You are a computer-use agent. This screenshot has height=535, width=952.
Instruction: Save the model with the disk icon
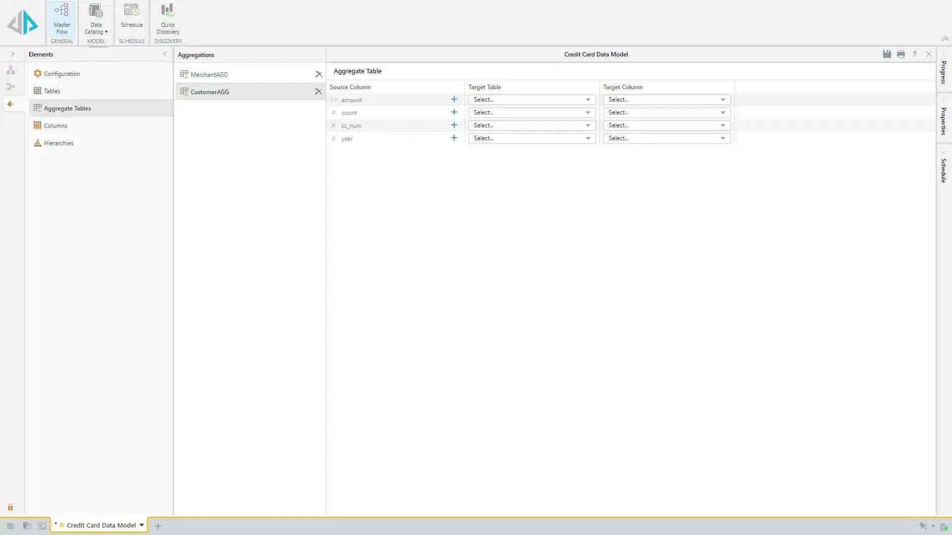887,54
